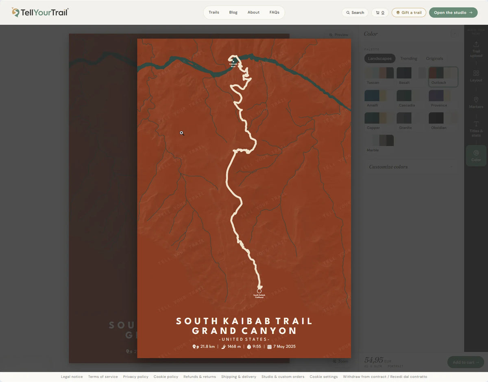Switch to the Landscapes palette tab
Screen dimensions: 488x382
pyautogui.click(x=380, y=59)
